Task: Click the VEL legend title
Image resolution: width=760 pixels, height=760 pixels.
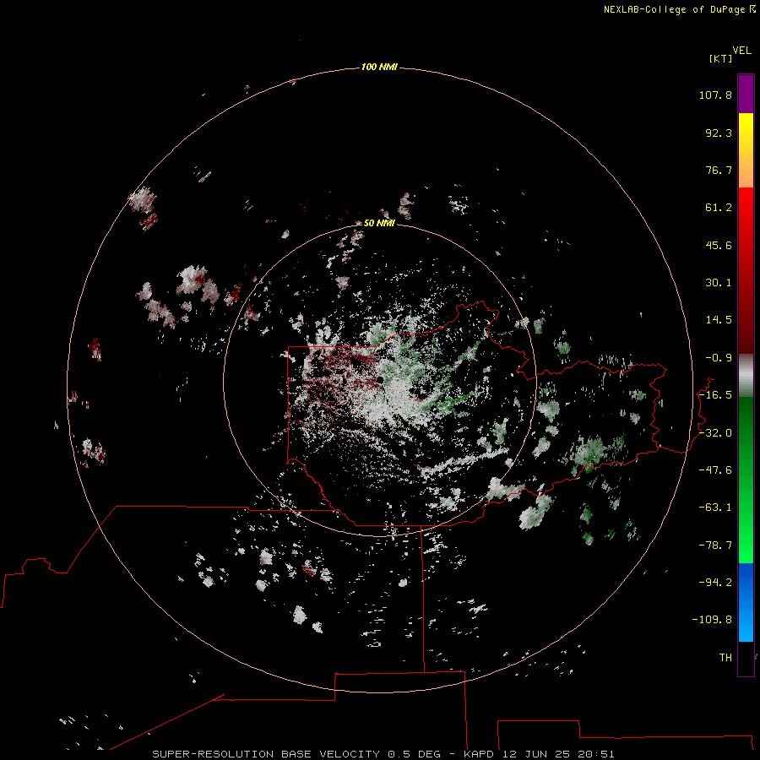Action: click(741, 51)
